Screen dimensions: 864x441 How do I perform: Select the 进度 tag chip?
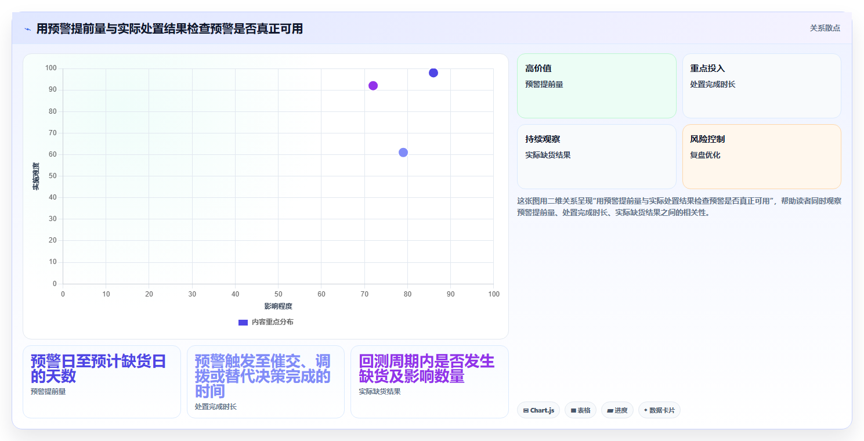[617, 410]
